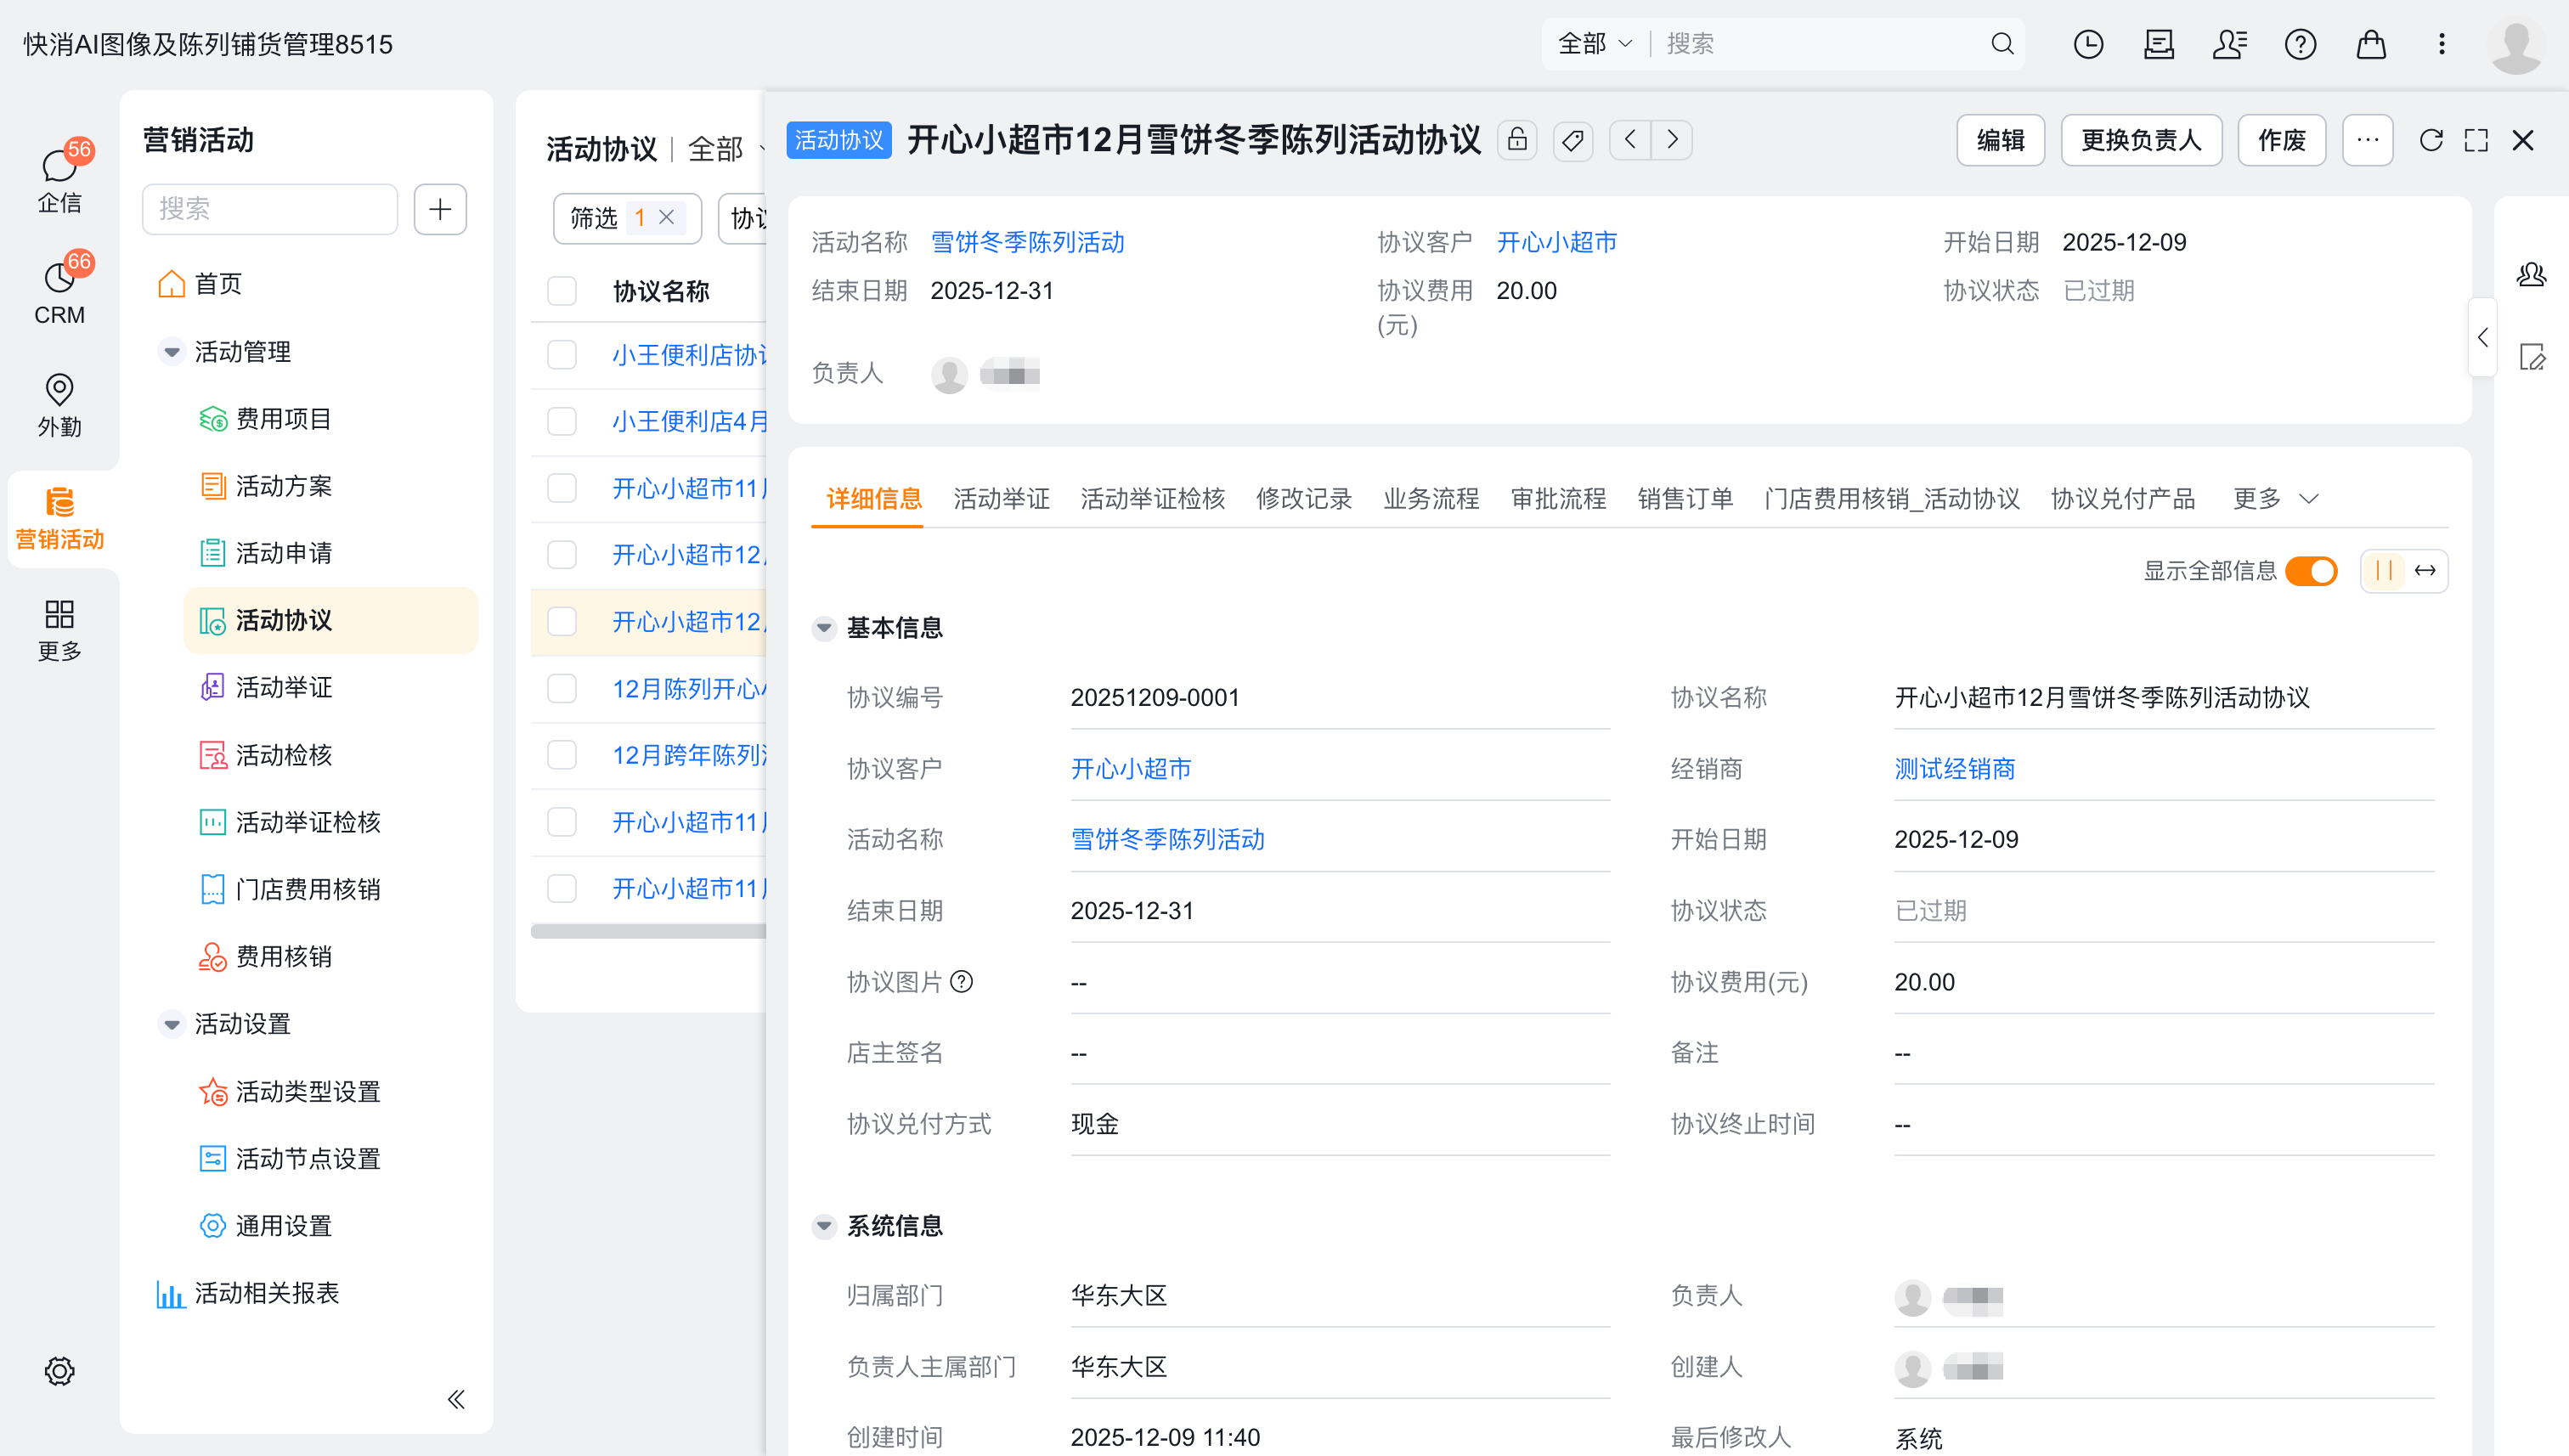Open the shopping bag icon in header
Image resolution: width=2569 pixels, height=1456 pixels.
[2371, 44]
